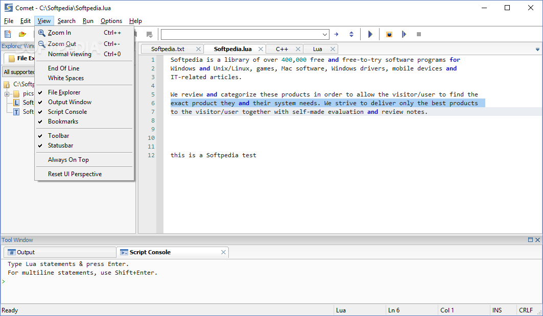Toggle Always On Top option

point(84,160)
